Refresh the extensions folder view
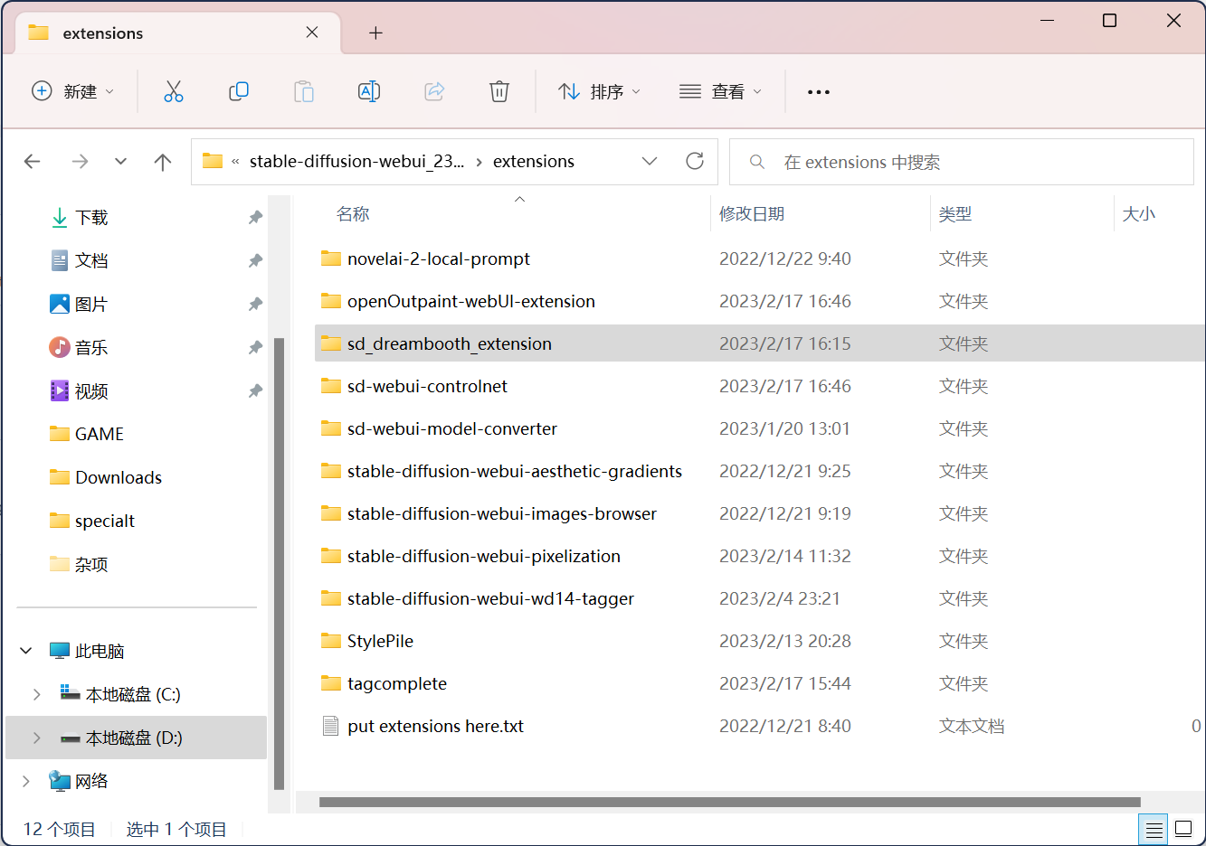 (695, 161)
